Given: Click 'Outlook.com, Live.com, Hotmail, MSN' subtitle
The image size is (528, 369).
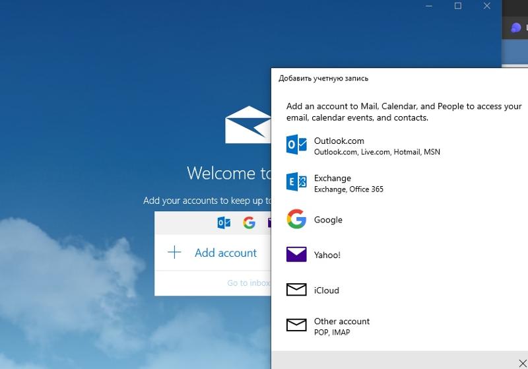Looking at the screenshot, I should click(377, 152).
